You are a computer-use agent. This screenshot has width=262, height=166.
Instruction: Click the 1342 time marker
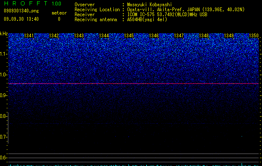(x=54, y=36)
